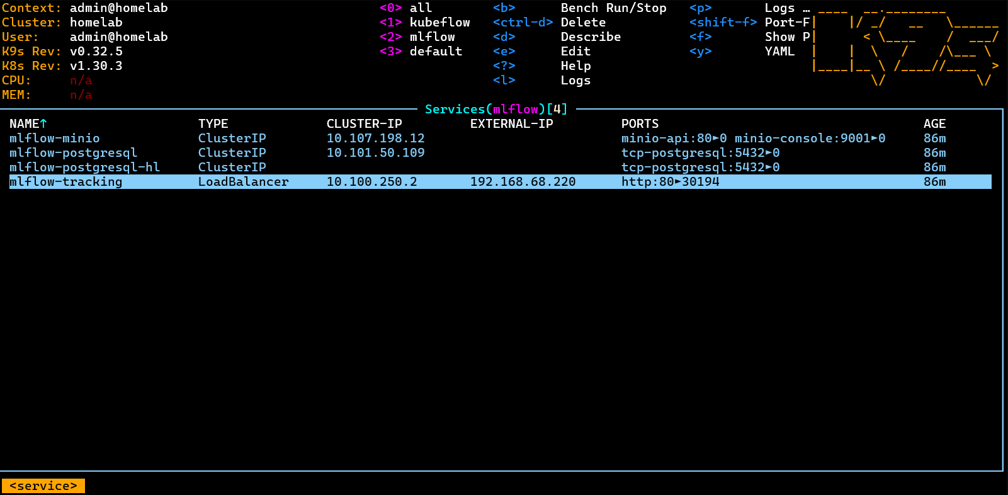Image resolution: width=1008 pixels, height=495 pixels.
Task: Click the K8s Rev v1.30.3 value
Action: (96, 65)
